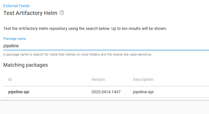Image resolution: width=209 pixels, height=114 pixels.
Task: Click version 2020.0414.1437 in results
Action: 106,92
